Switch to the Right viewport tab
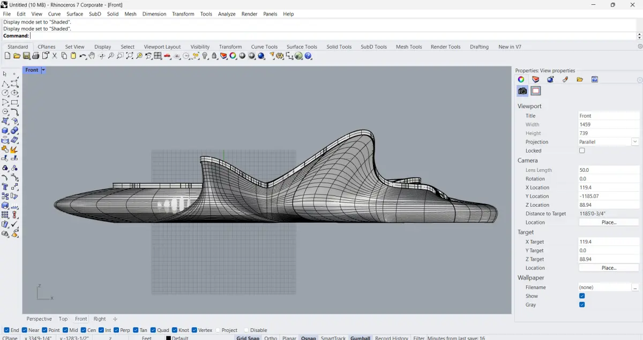Image resolution: width=643 pixels, height=340 pixels. click(100, 319)
